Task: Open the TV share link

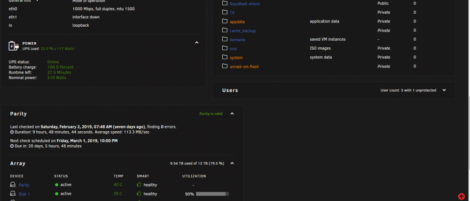Action: click(232, 13)
